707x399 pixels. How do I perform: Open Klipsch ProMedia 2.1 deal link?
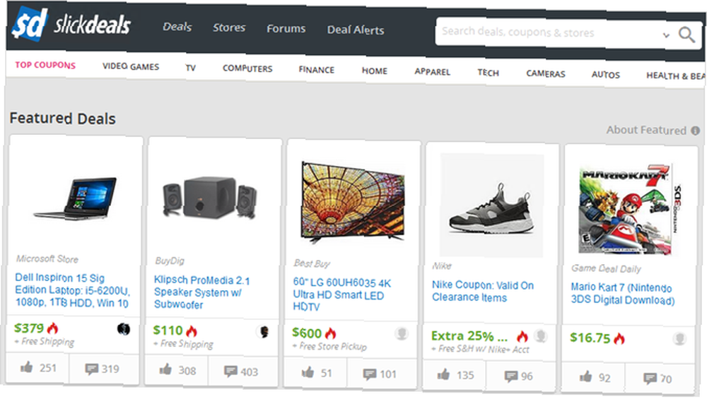202,292
